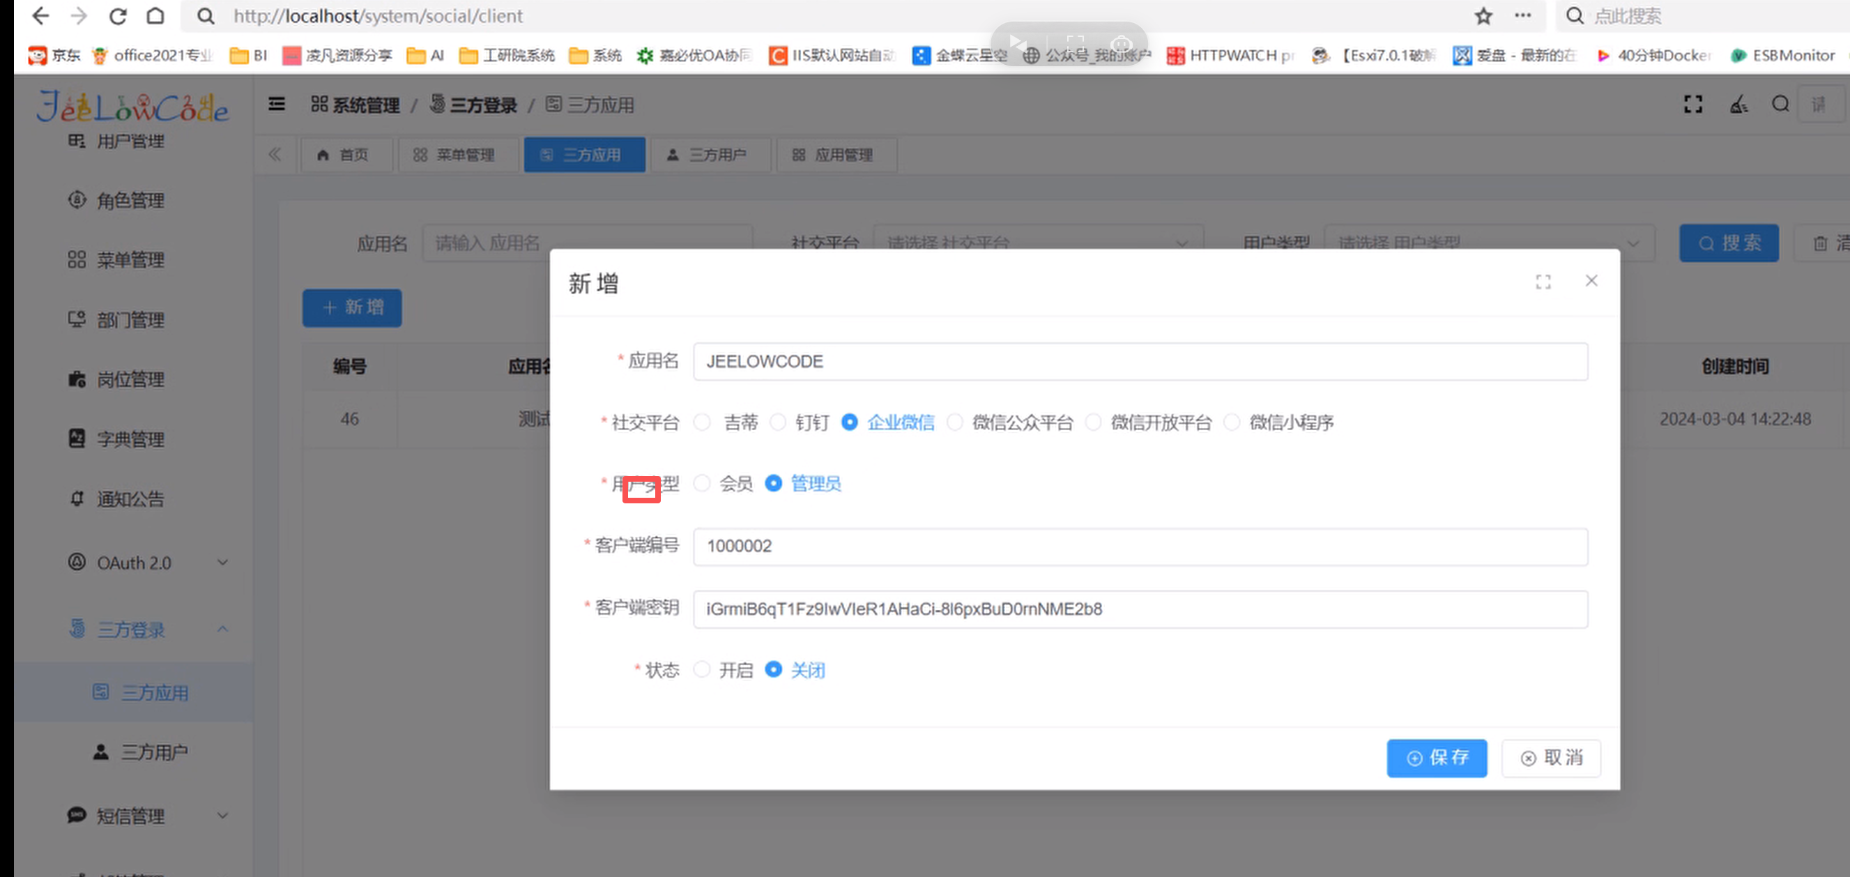Click the 保存 save button

click(1437, 758)
